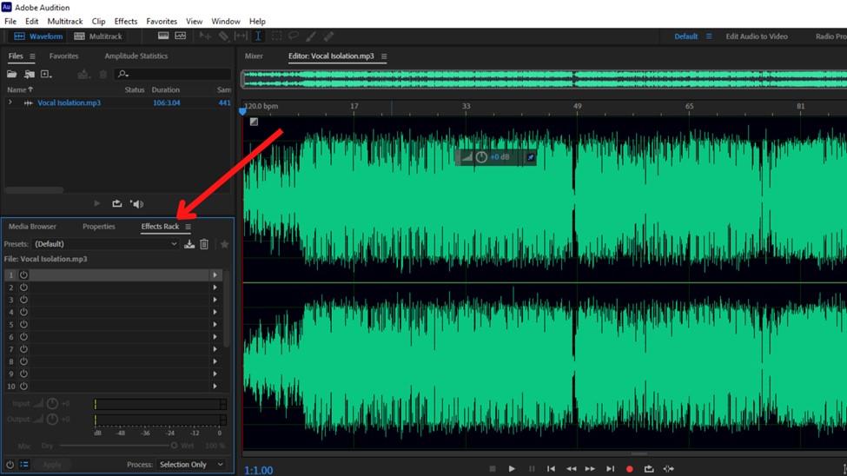Click the volume knob on waveform HUD

[x=481, y=157]
